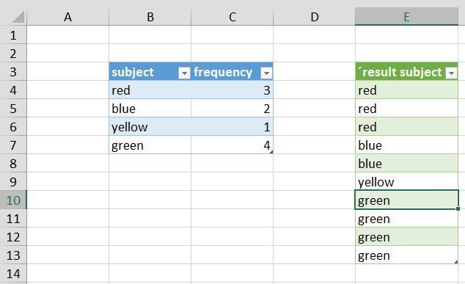The height and width of the screenshot is (284, 465).
Task: Select row 3 header
Action: click(13, 72)
